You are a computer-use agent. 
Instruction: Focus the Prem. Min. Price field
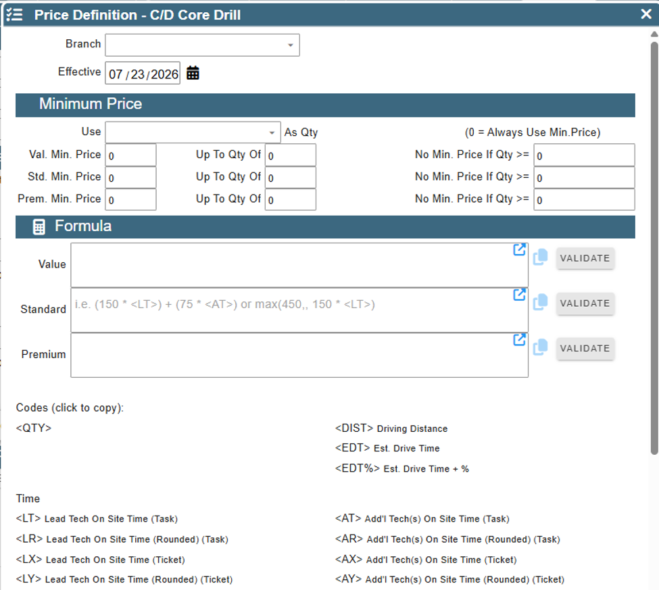(130, 199)
